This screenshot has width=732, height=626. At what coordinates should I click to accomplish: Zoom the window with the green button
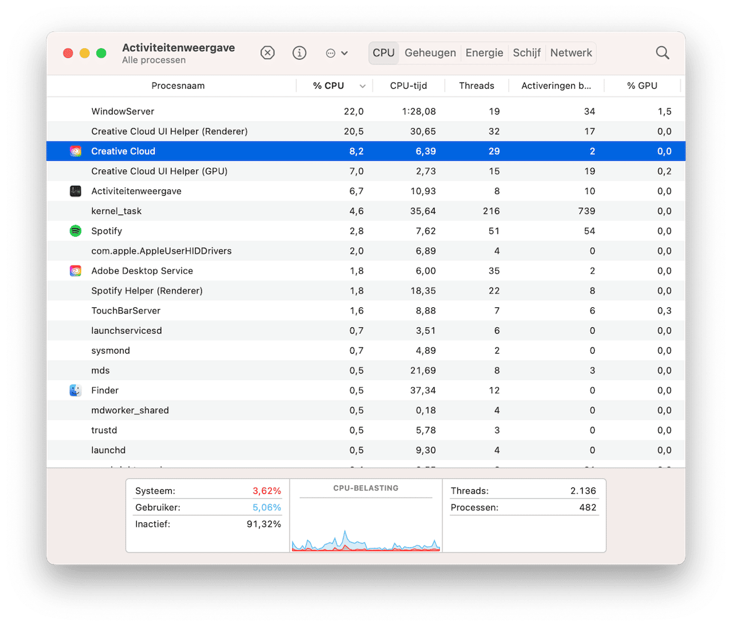click(x=101, y=53)
